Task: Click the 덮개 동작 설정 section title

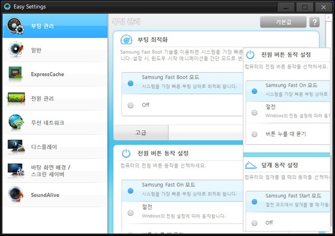Action: [x=280, y=165]
